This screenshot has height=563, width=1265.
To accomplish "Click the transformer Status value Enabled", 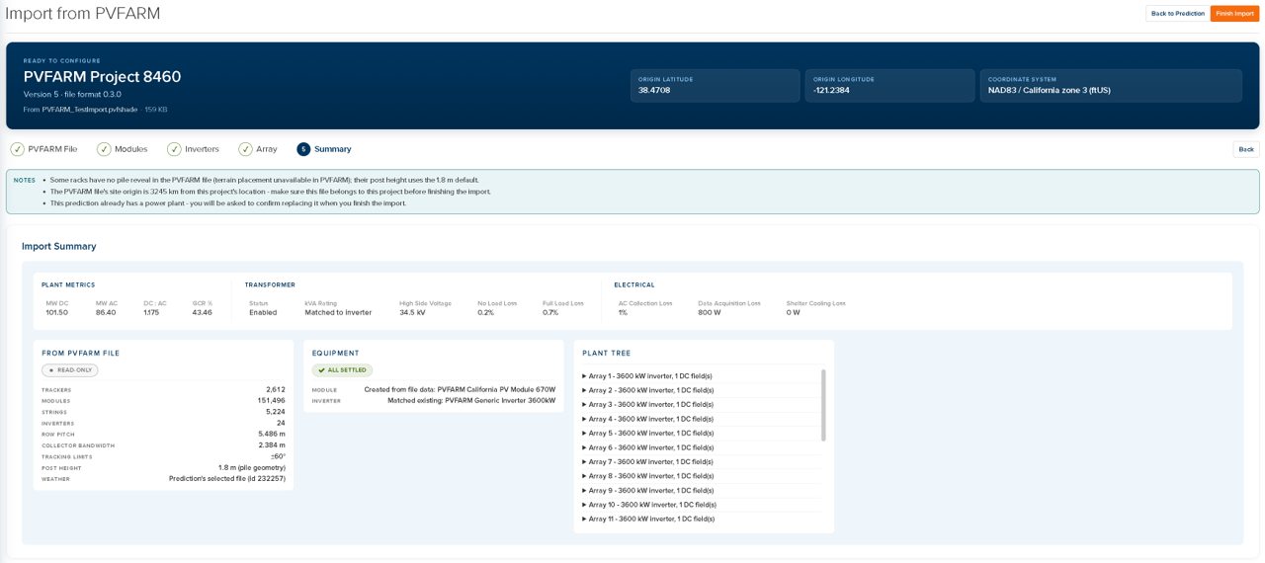I will (x=263, y=312).
